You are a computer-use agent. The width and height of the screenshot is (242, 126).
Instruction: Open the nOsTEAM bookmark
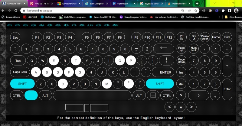[30, 17]
